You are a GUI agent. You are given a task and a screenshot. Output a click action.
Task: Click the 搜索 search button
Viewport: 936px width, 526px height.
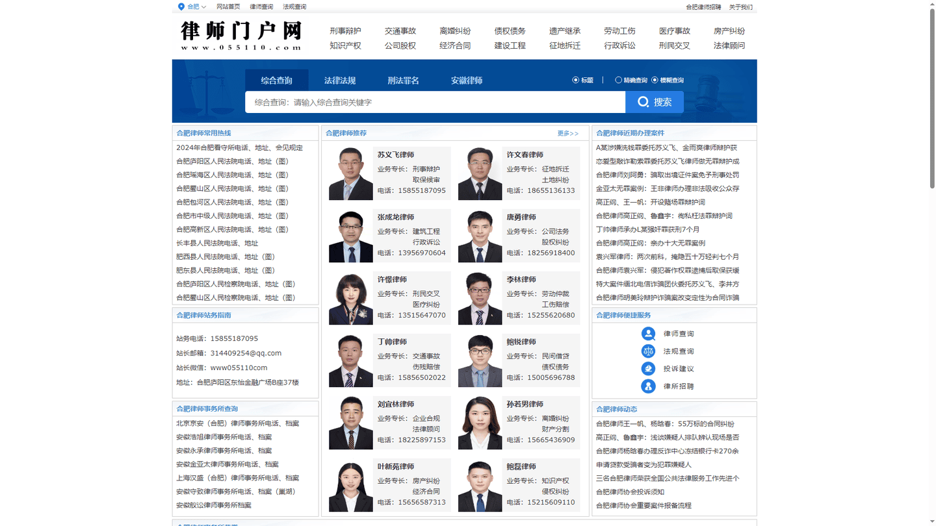(655, 102)
